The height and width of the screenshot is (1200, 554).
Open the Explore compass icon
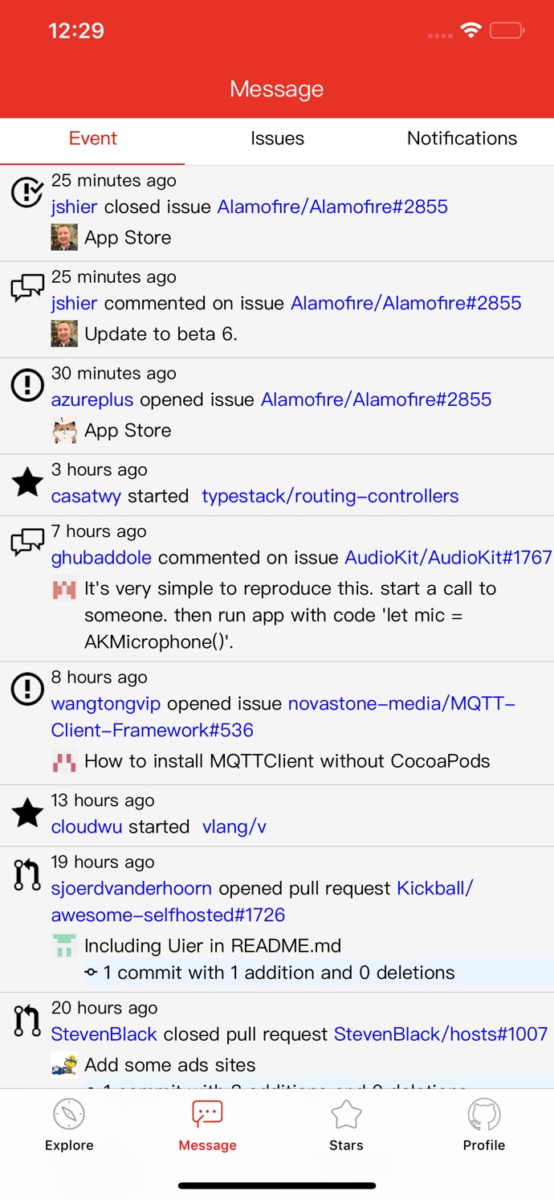coord(69,1115)
